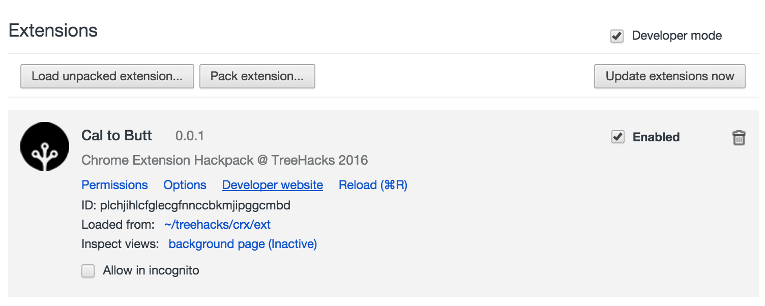Open the extension's Options link
This screenshot has width=765, height=306.
pyautogui.click(x=185, y=185)
